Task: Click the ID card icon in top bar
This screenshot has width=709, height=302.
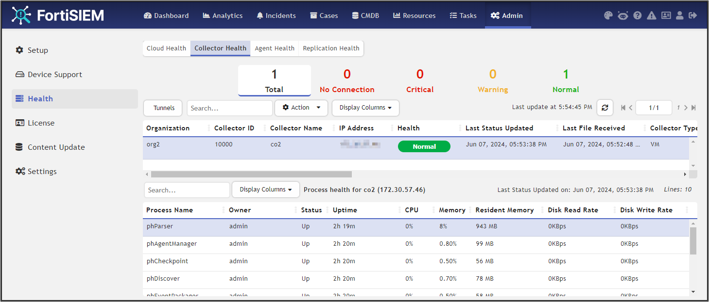Action: 665,15
